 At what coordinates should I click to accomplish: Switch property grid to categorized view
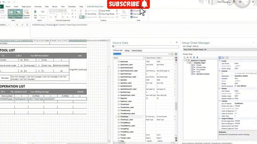point(220,58)
